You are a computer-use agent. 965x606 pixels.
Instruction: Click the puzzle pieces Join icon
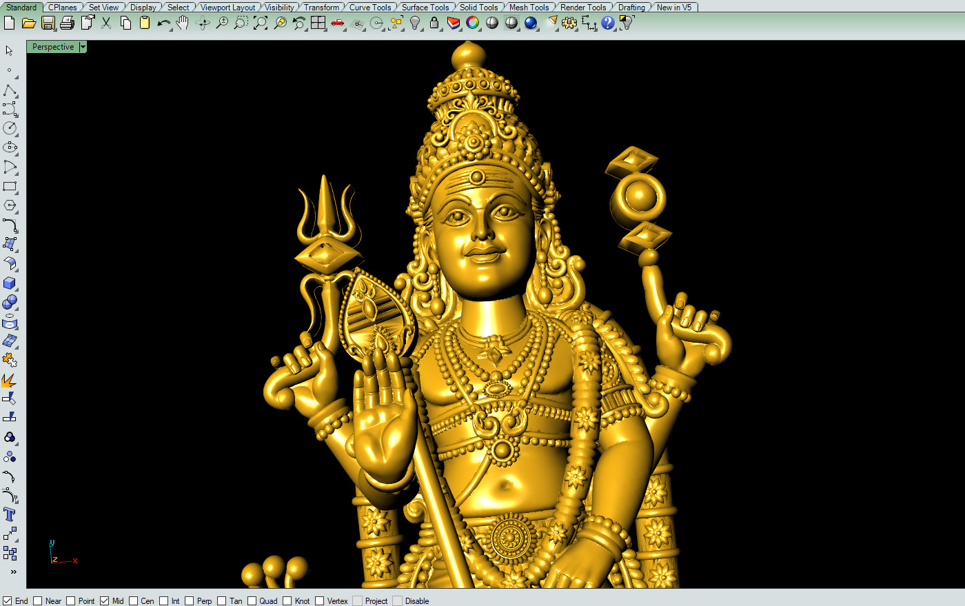coord(10,360)
